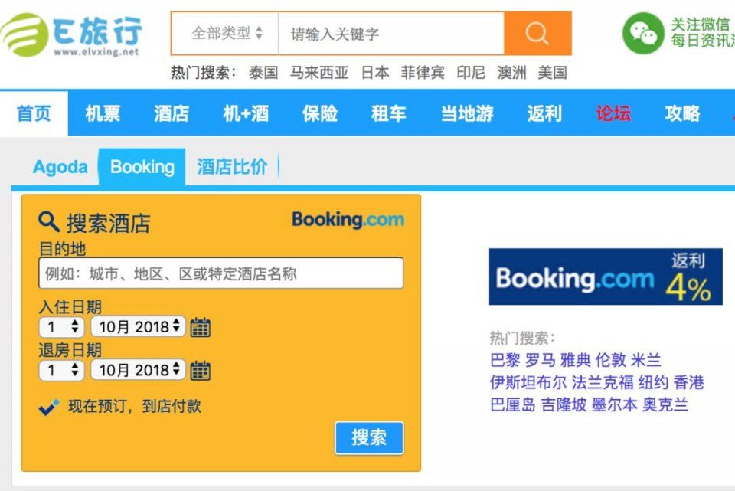Switch to the Agoda tab

[x=60, y=167]
